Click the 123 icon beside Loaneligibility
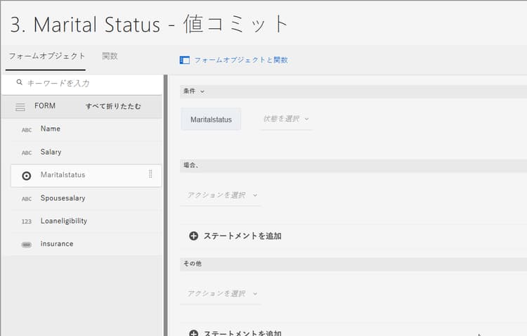Image resolution: width=527 pixels, height=336 pixels. (27, 221)
